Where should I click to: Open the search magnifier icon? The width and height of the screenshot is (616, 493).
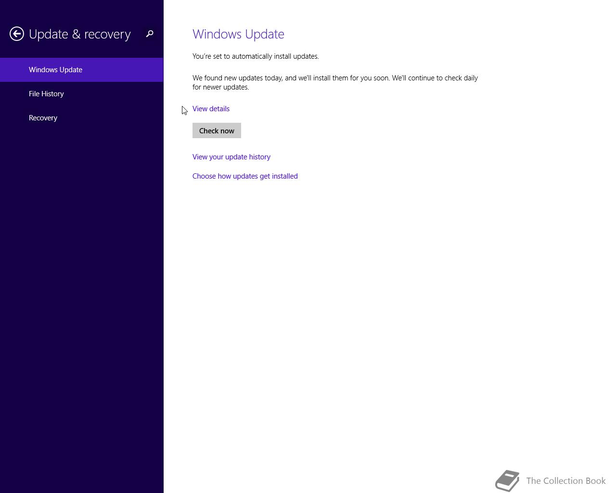coord(150,34)
